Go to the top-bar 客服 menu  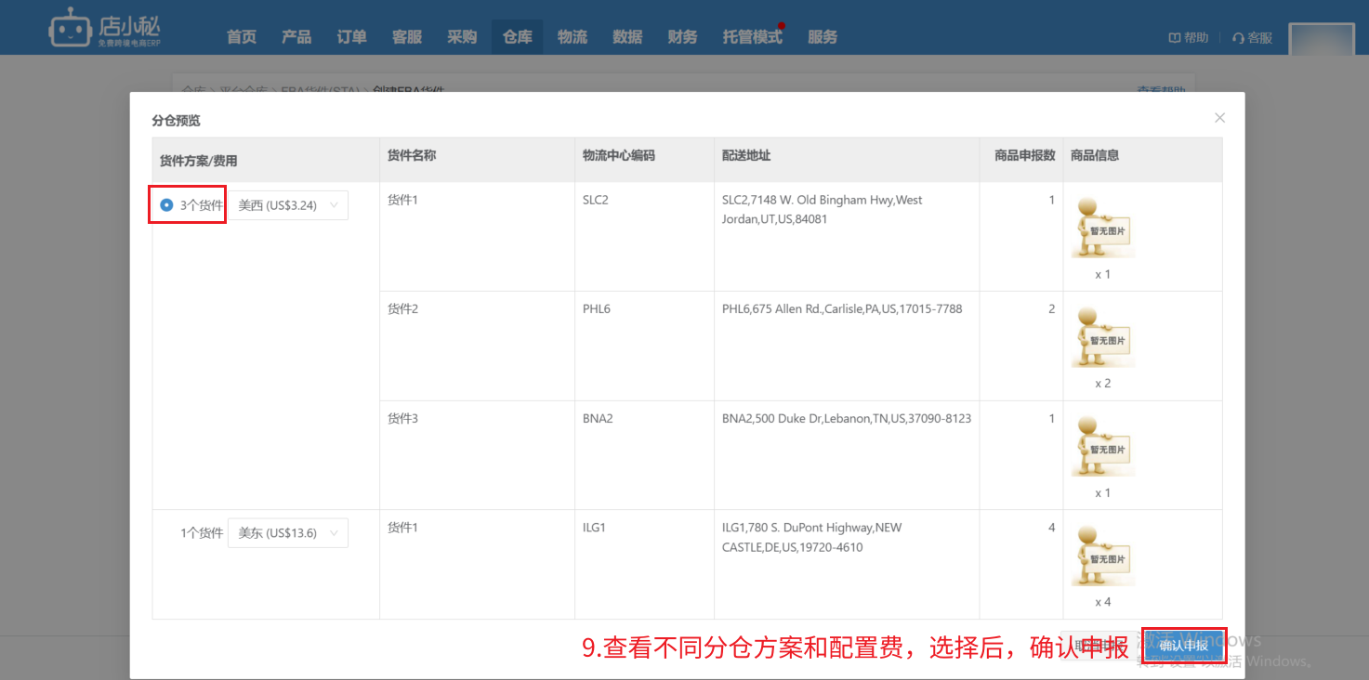pos(407,37)
